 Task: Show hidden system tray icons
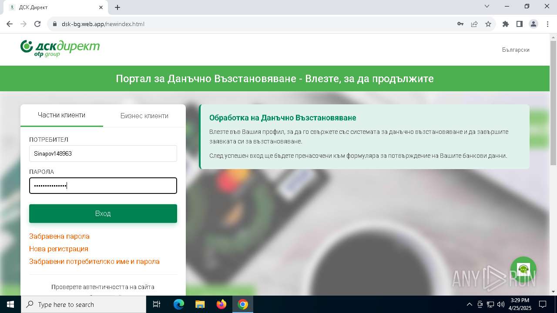coord(469,304)
